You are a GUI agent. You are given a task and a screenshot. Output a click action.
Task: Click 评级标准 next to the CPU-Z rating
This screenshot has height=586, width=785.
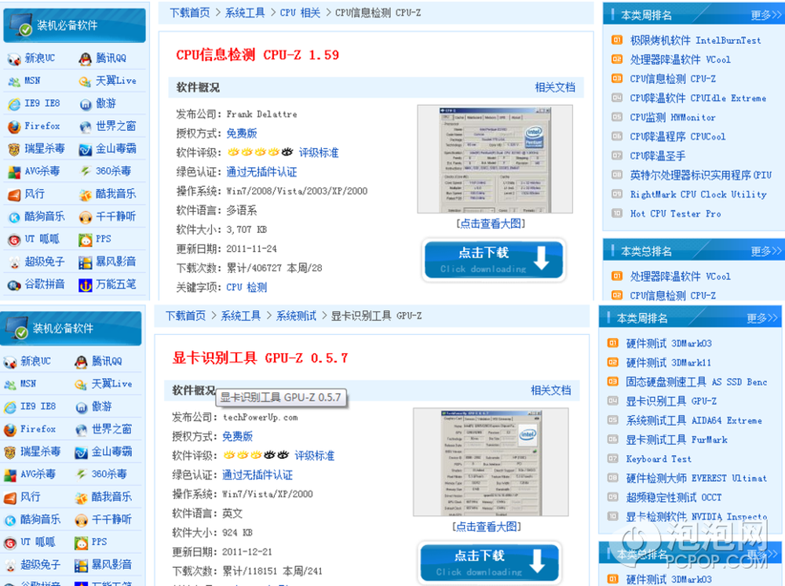tap(319, 153)
